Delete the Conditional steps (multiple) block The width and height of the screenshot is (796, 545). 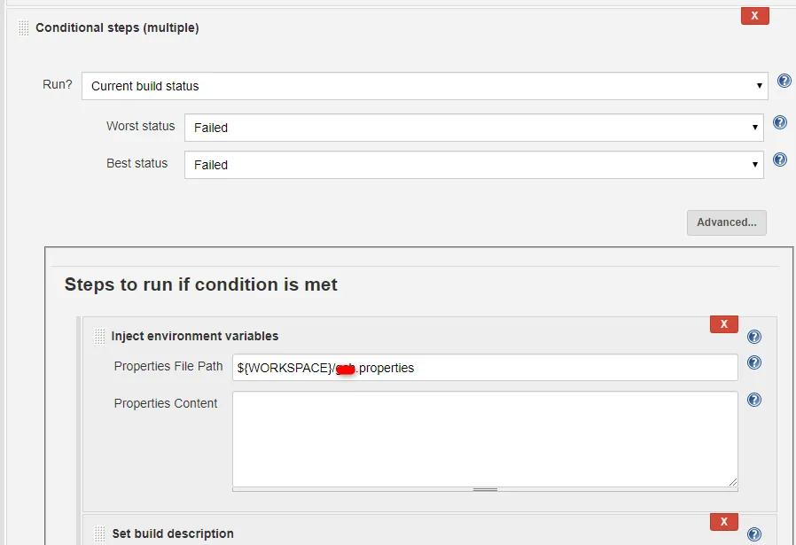coord(754,15)
